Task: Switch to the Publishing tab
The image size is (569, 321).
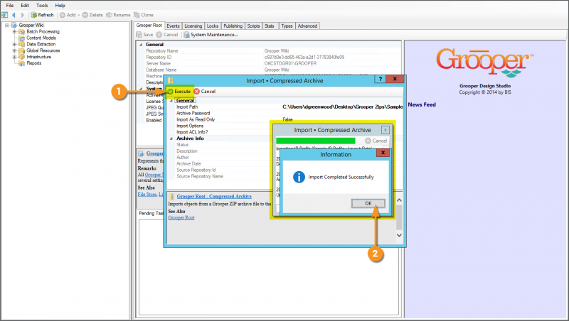Action: [233, 26]
